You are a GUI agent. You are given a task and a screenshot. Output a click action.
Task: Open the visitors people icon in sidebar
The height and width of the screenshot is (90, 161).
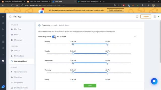tap(3, 35)
